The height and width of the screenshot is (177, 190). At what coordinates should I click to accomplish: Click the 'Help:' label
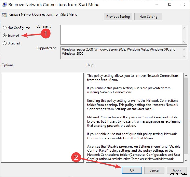click(x=90, y=65)
